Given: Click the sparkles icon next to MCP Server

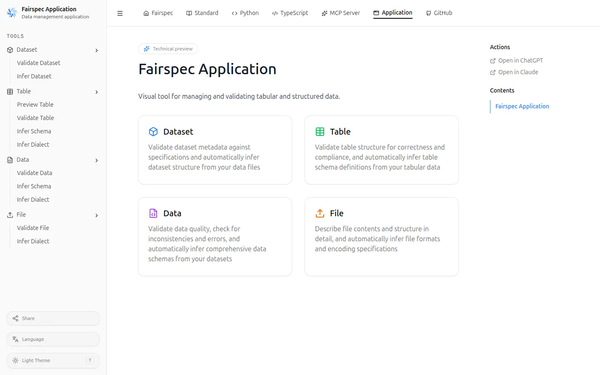Looking at the screenshot, I should tap(325, 13).
